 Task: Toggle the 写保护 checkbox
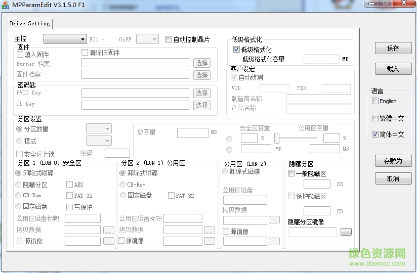point(69,207)
